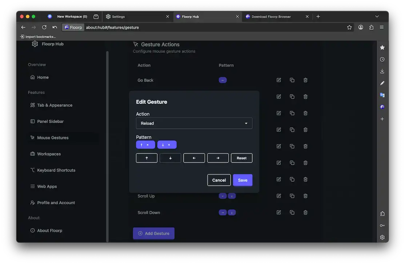Screen dimensions: 405x264
Task: Open the Panel Sidebar settings page
Action: tap(50, 121)
